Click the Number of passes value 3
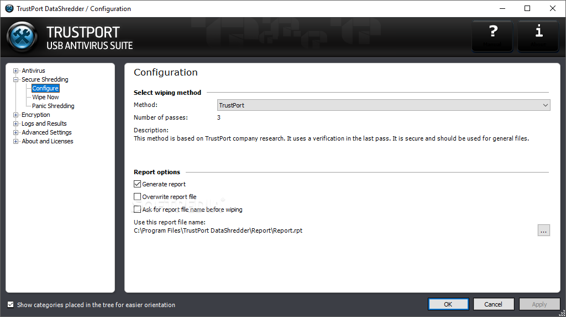 [x=219, y=117]
